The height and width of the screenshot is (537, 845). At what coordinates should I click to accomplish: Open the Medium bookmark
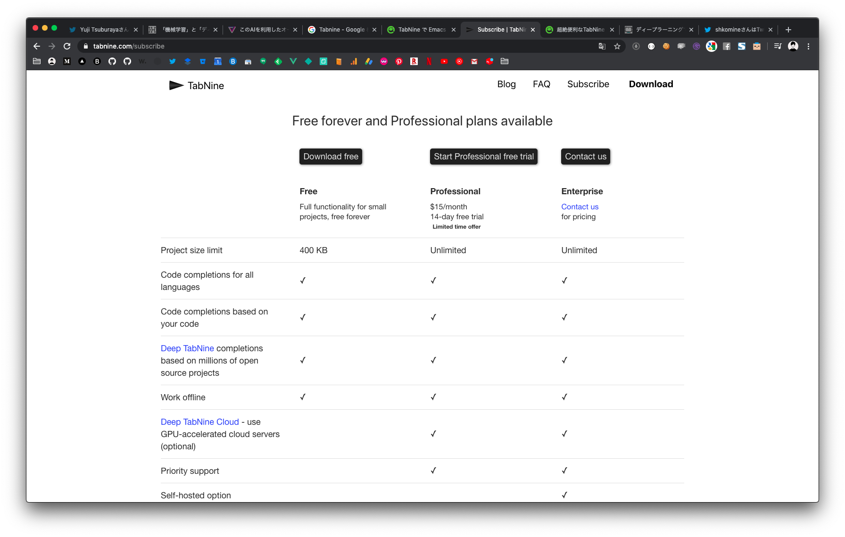[x=67, y=61]
